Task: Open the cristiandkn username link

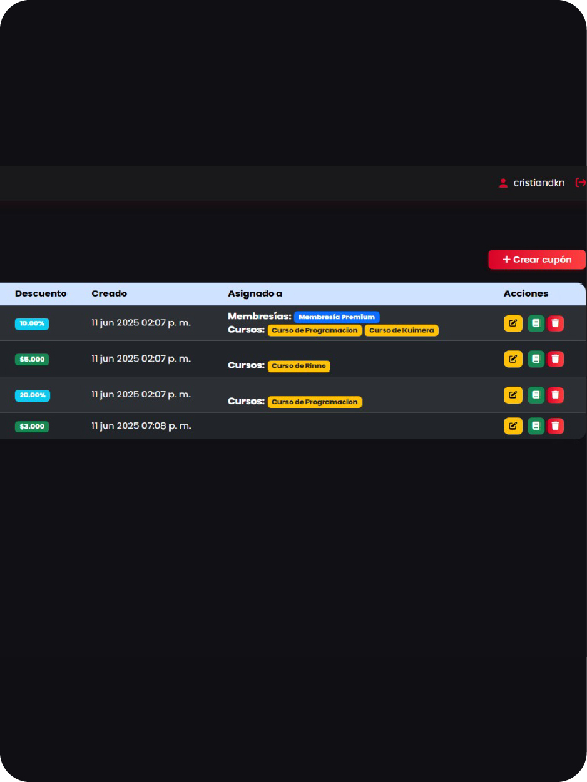Action: pos(539,183)
